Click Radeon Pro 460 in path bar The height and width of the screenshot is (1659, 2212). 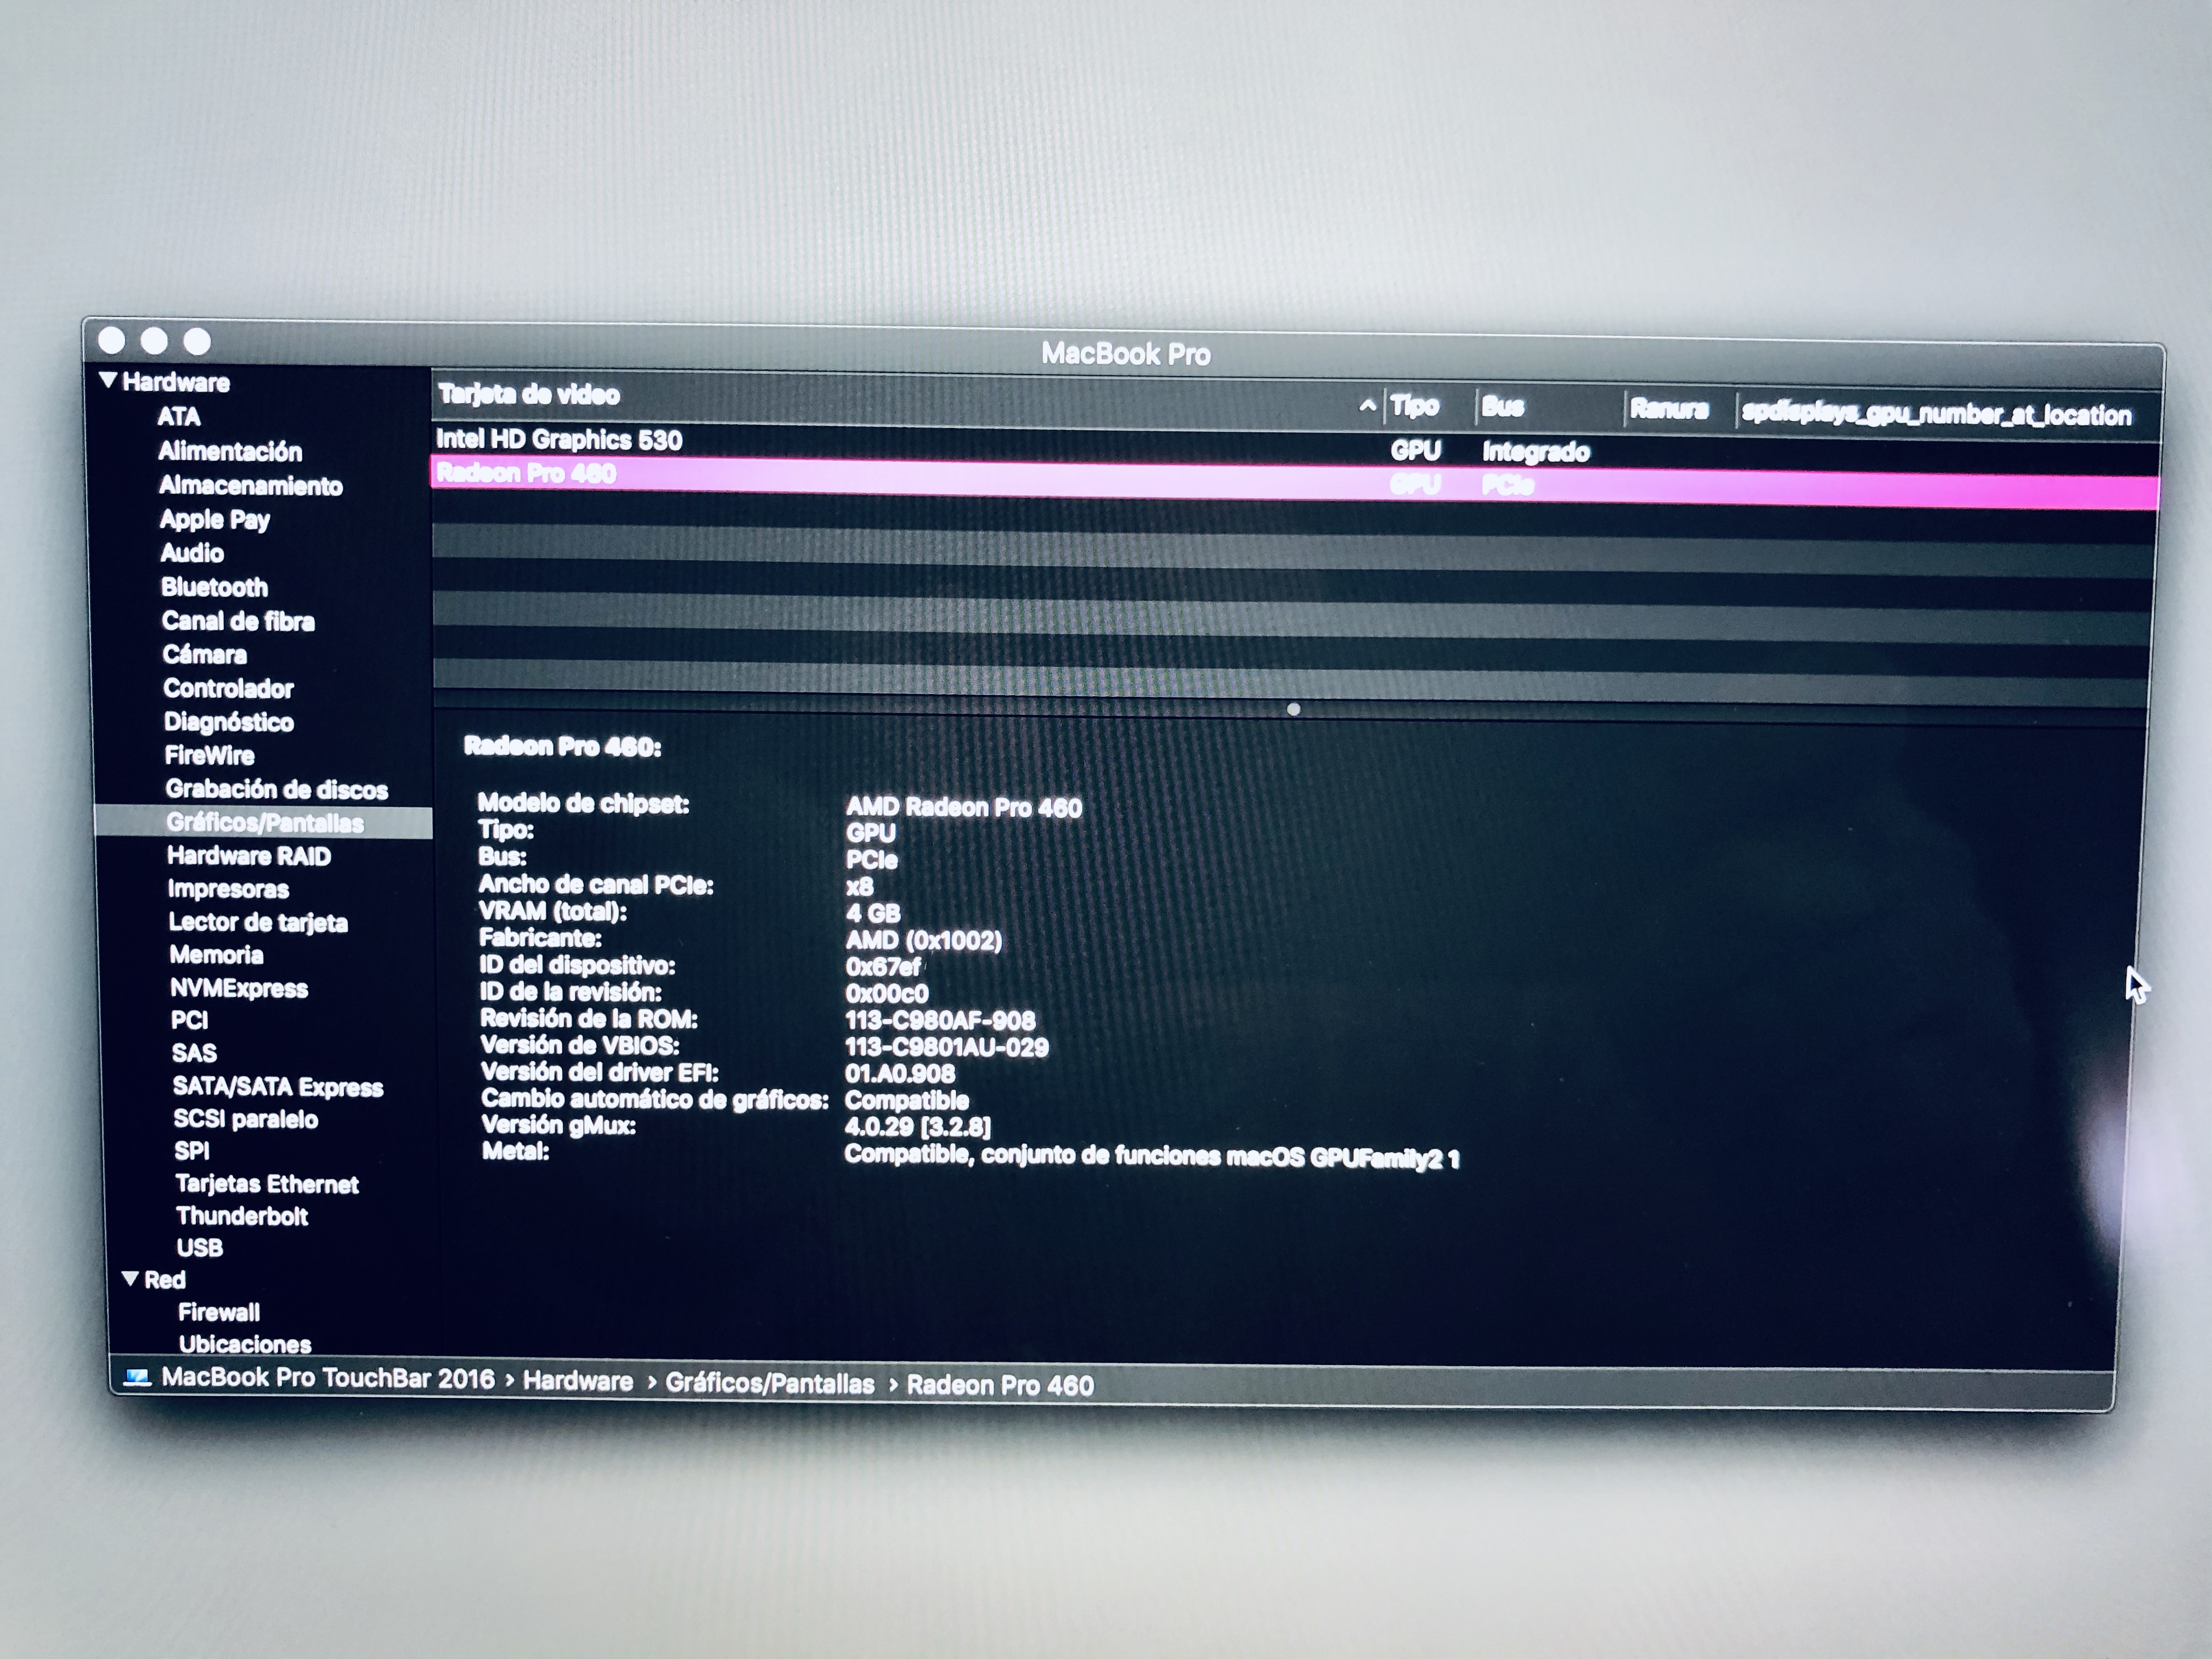click(x=1000, y=1386)
